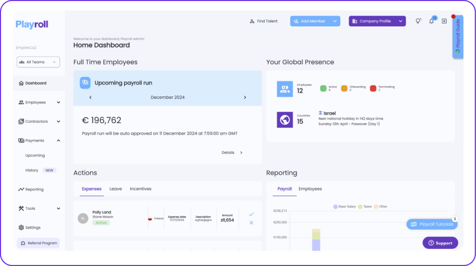This screenshot has height=266, width=476.
Task: Click the Find Talent link
Action: [264, 21]
